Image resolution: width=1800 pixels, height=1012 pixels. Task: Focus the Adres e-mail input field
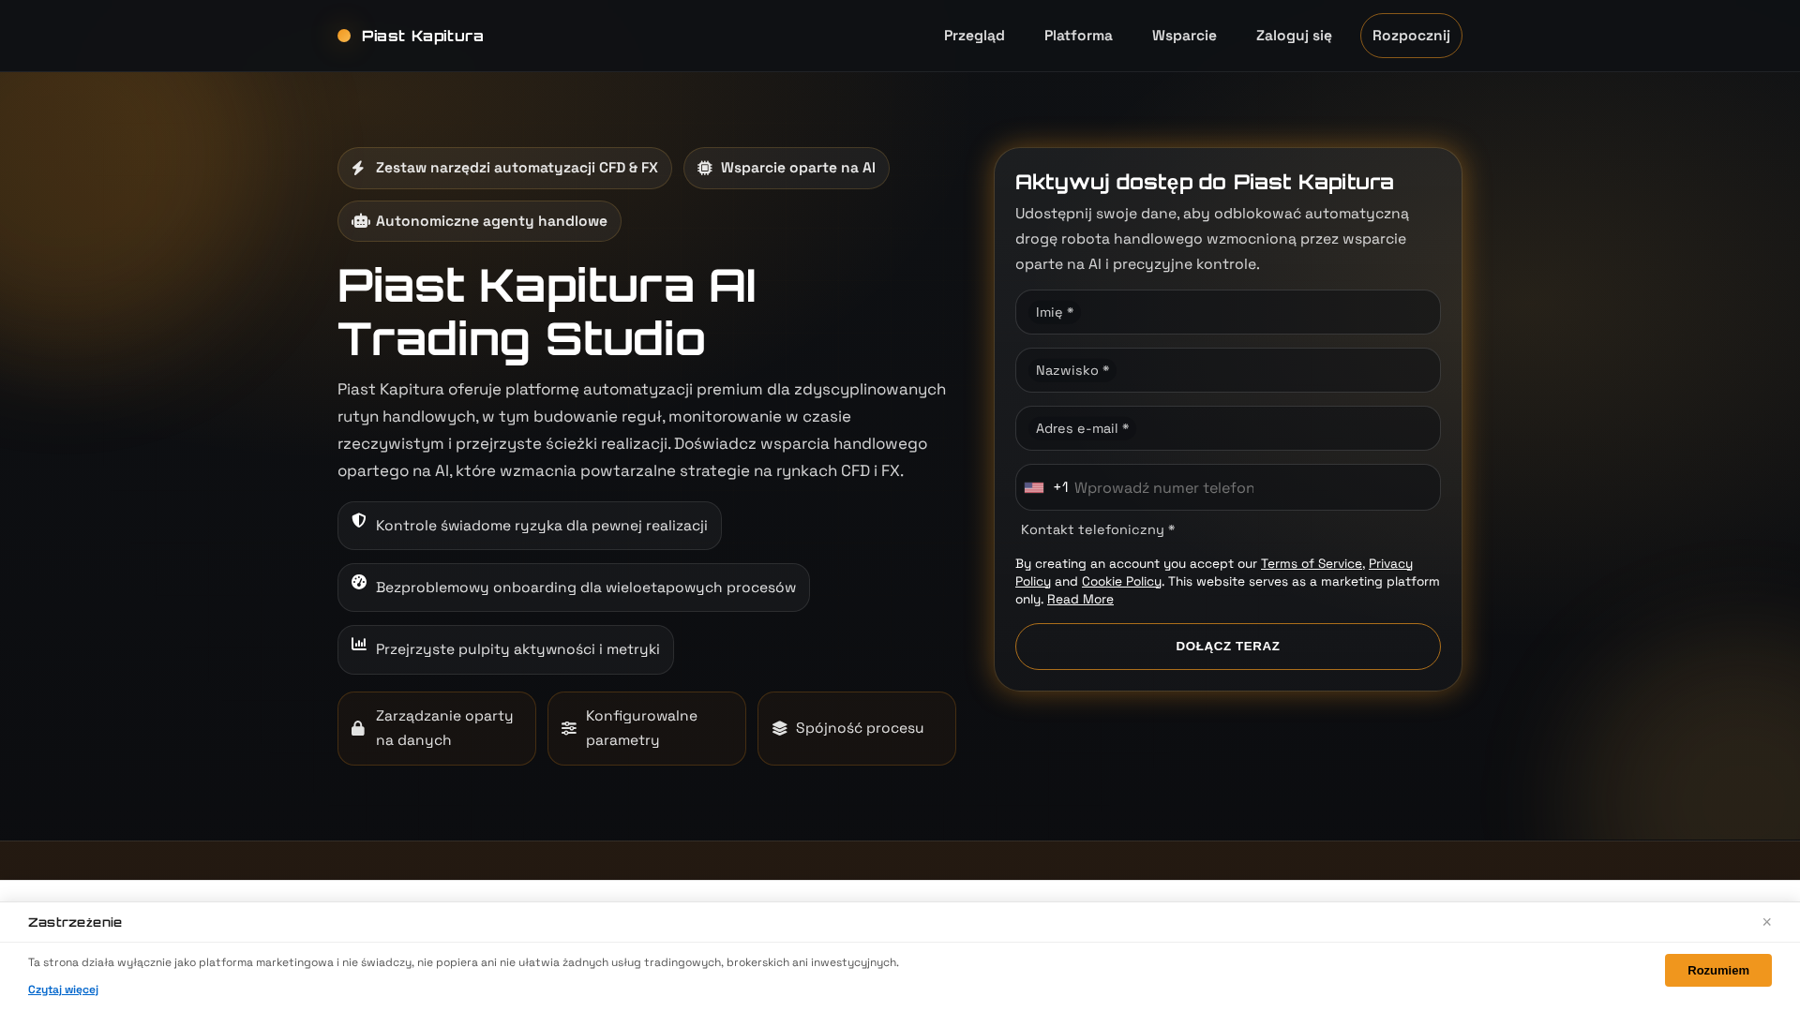click(x=1227, y=428)
